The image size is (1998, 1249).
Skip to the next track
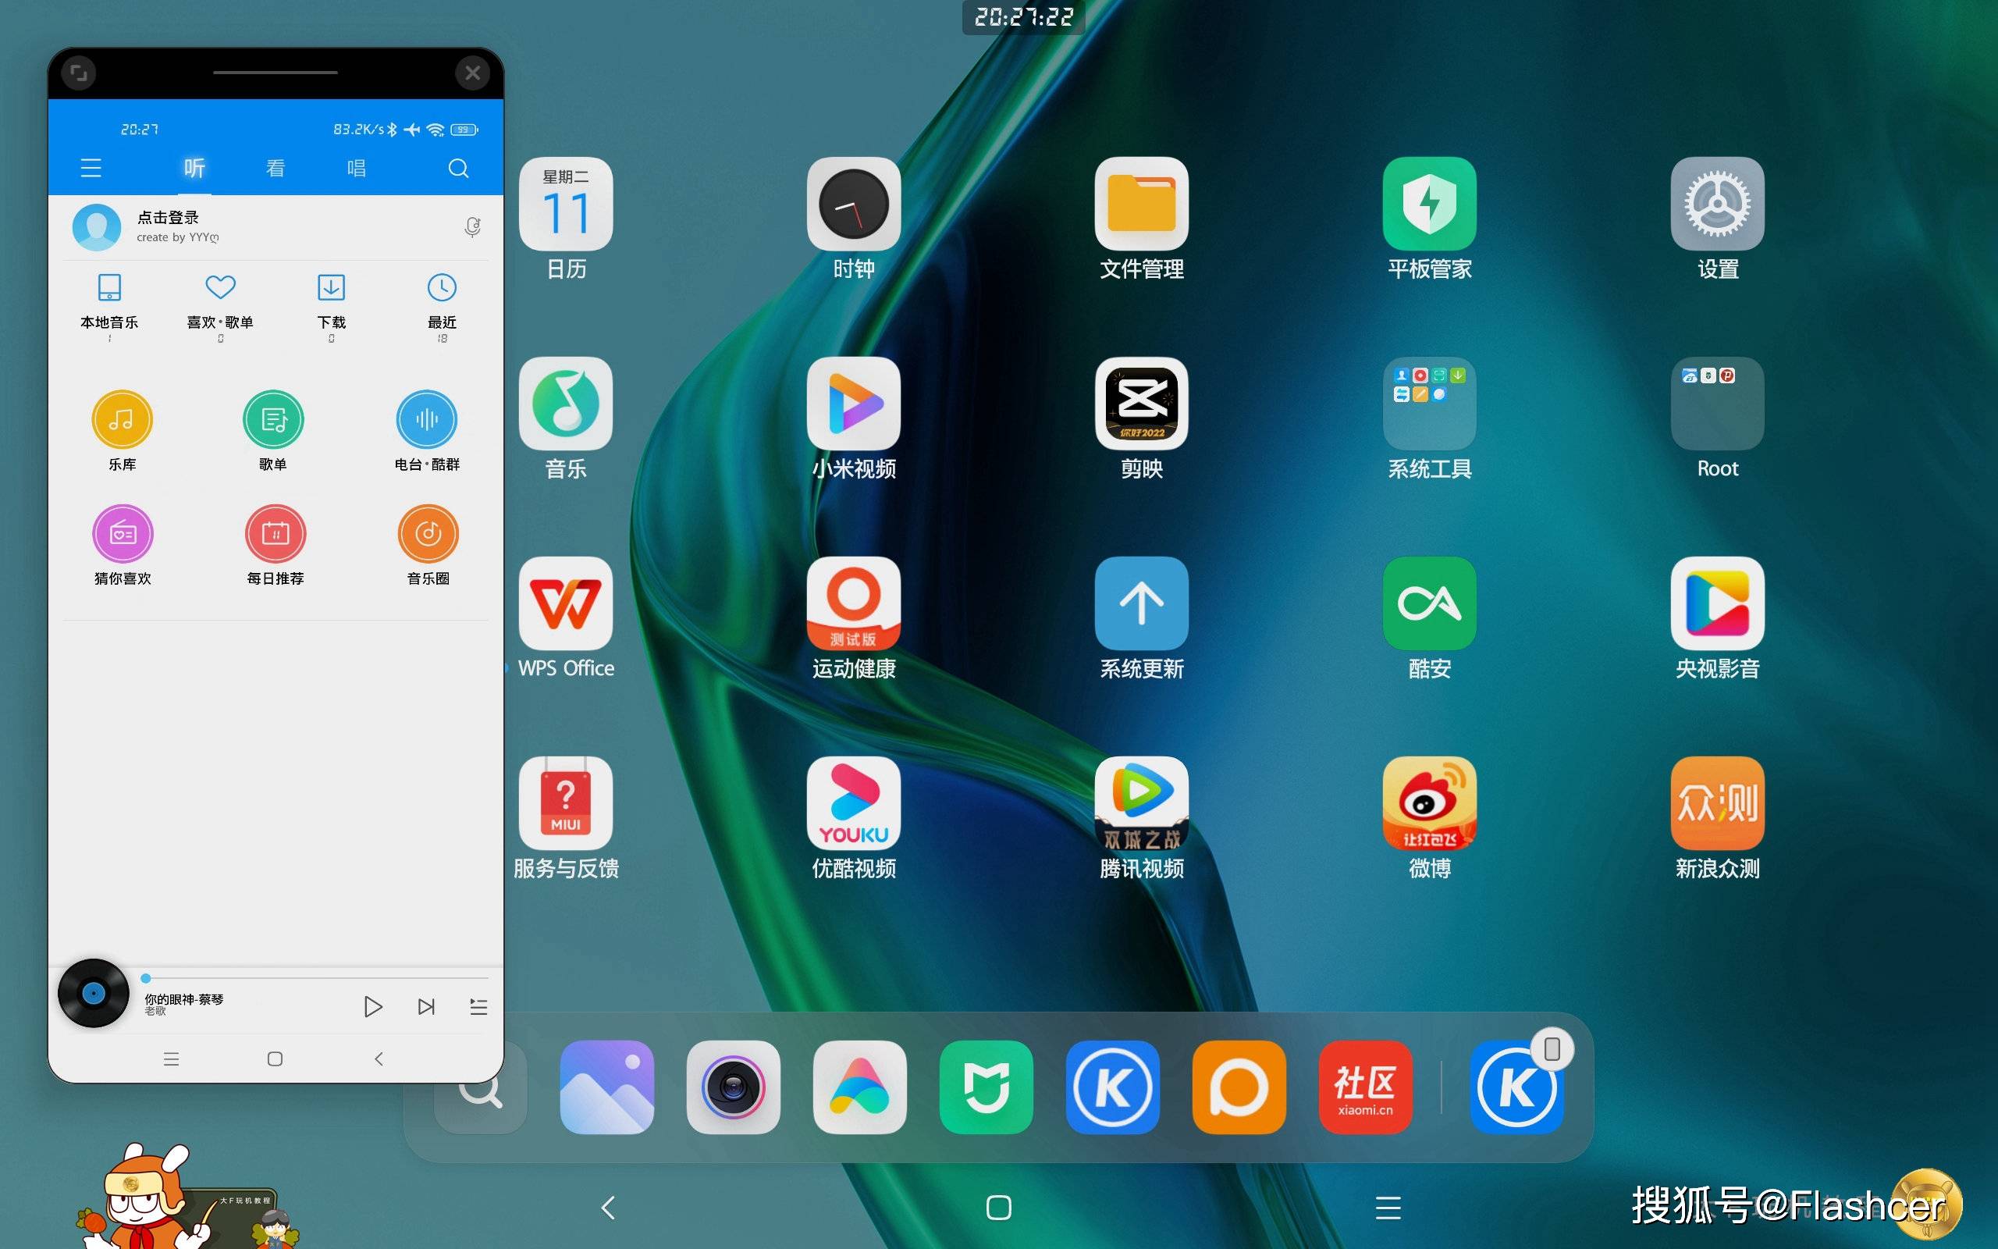coord(426,1006)
